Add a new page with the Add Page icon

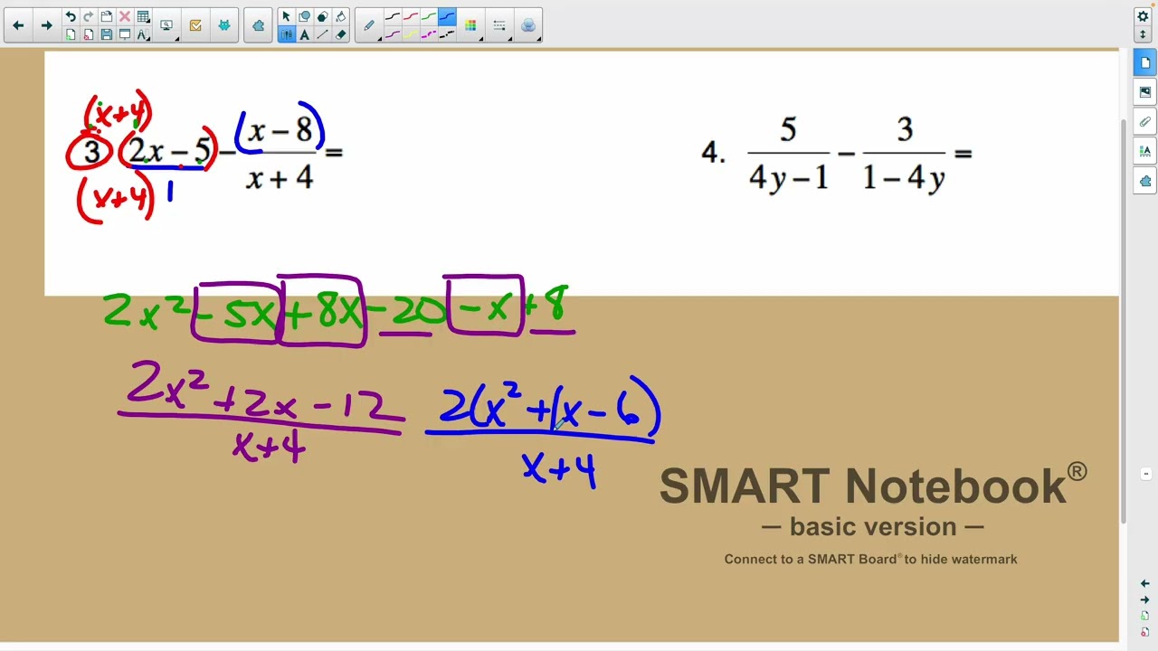click(71, 34)
